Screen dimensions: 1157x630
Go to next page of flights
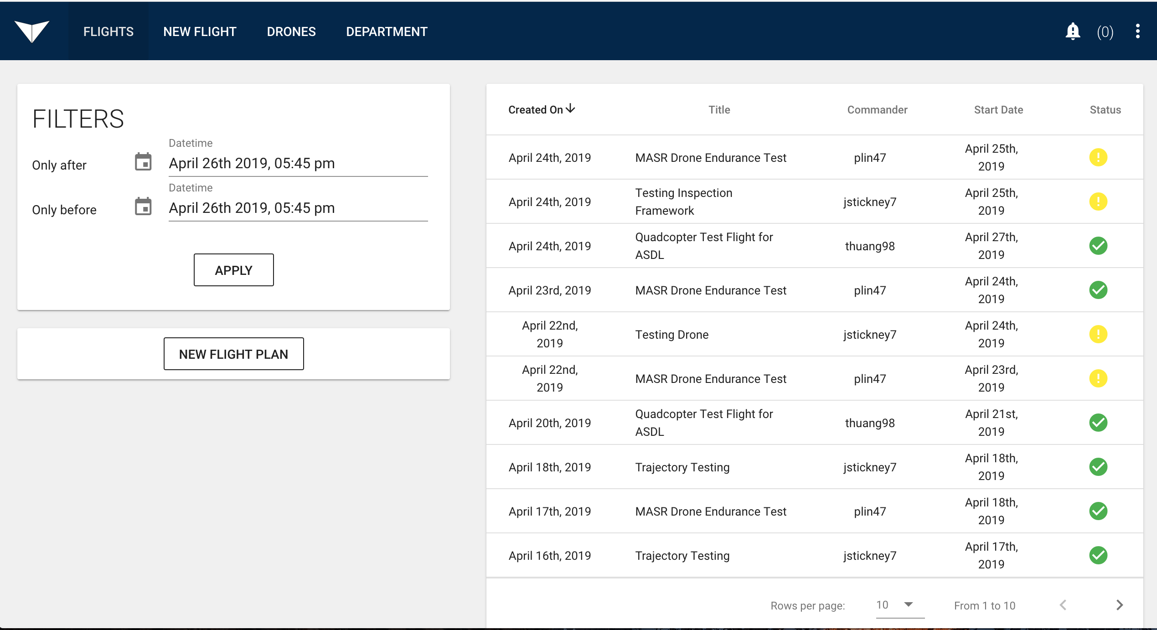(x=1120, y=605)
